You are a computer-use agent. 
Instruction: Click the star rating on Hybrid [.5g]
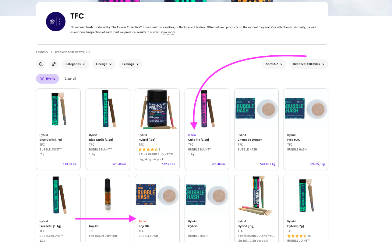[x=148, y=150]
